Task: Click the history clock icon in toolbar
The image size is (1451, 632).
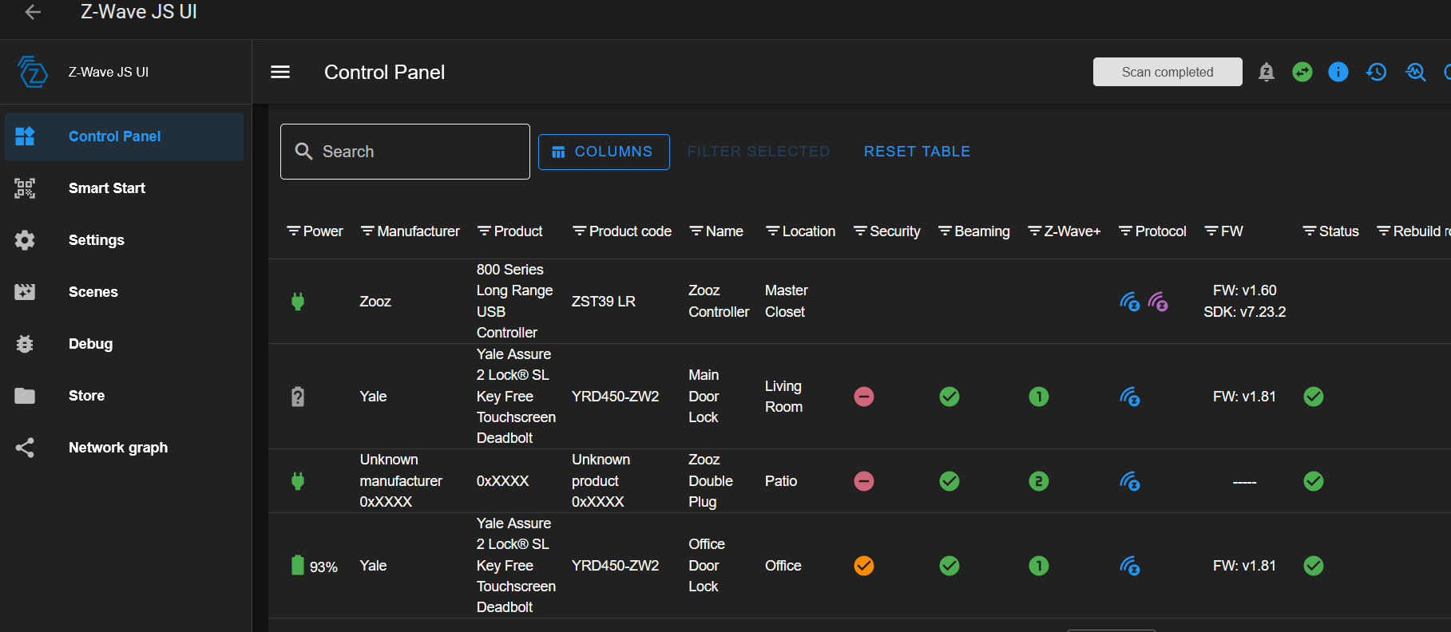Action: [x=1376, y=72]
